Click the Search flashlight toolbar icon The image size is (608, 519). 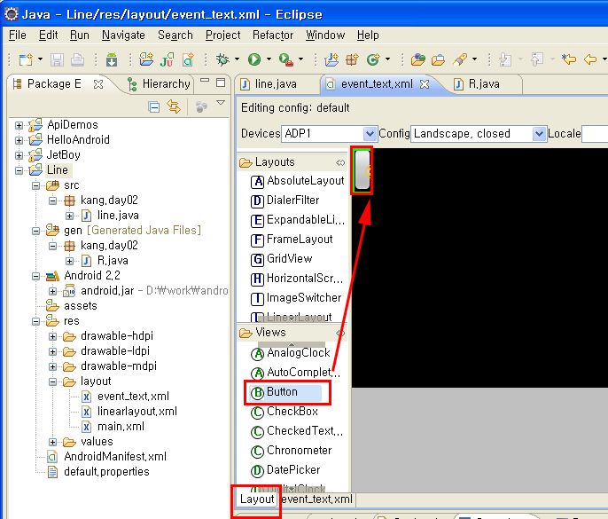tap(460, 59)
